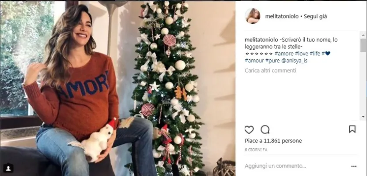This screenshot has width=367, height=176.
Task: Open the three-dot options menu
Action: pyautogui.click(x=353, y=166)
